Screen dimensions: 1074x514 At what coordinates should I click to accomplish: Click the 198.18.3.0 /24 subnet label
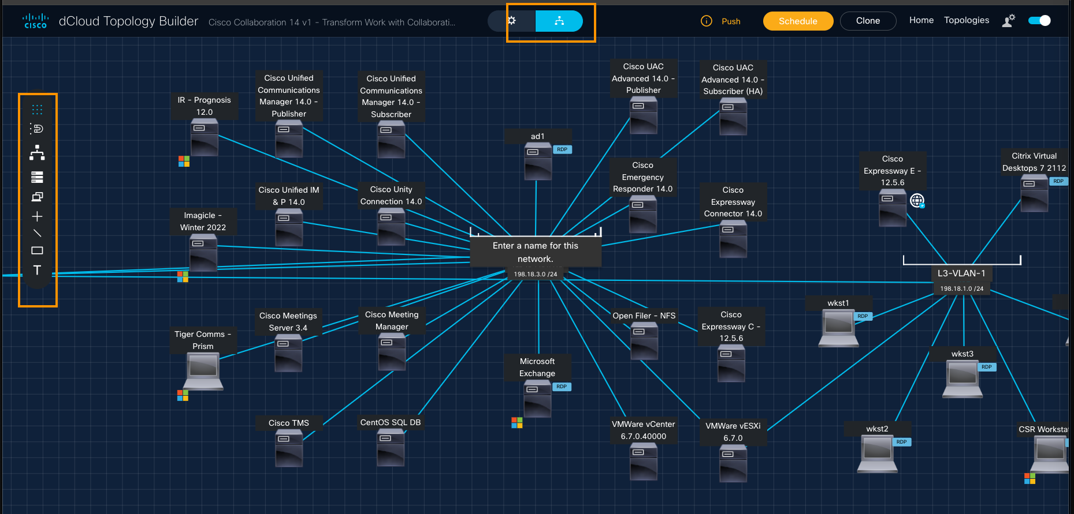click(x=536, y=274)
